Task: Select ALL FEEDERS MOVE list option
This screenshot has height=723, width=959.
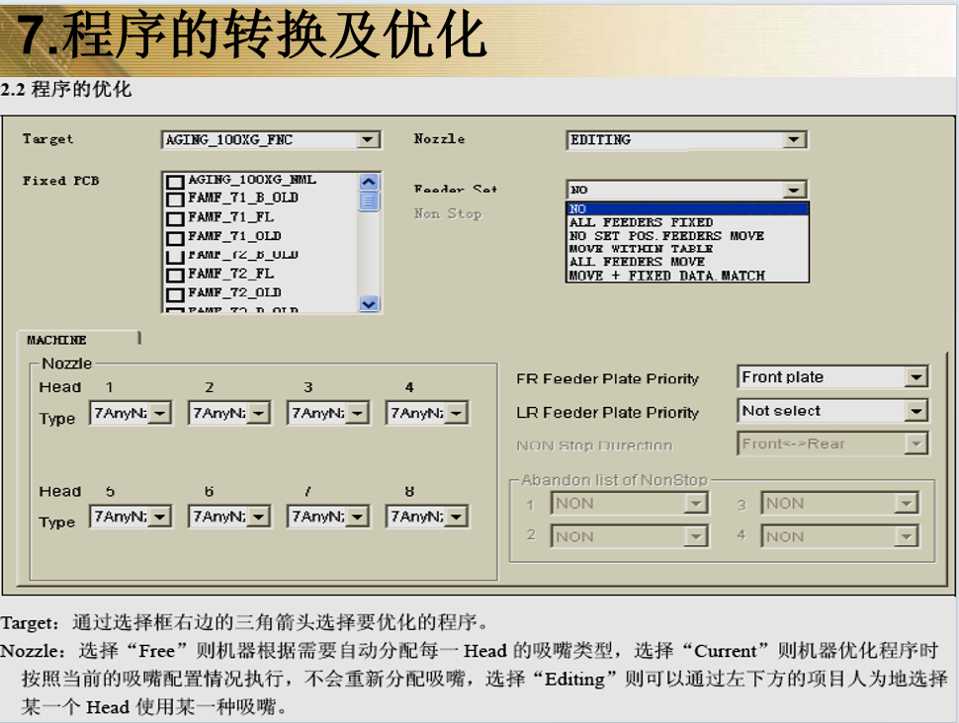Action: 637,262
